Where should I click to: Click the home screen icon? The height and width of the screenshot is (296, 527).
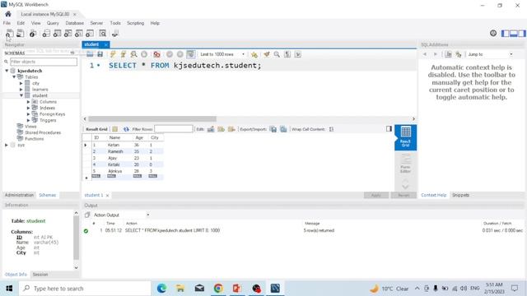(8, 14)
